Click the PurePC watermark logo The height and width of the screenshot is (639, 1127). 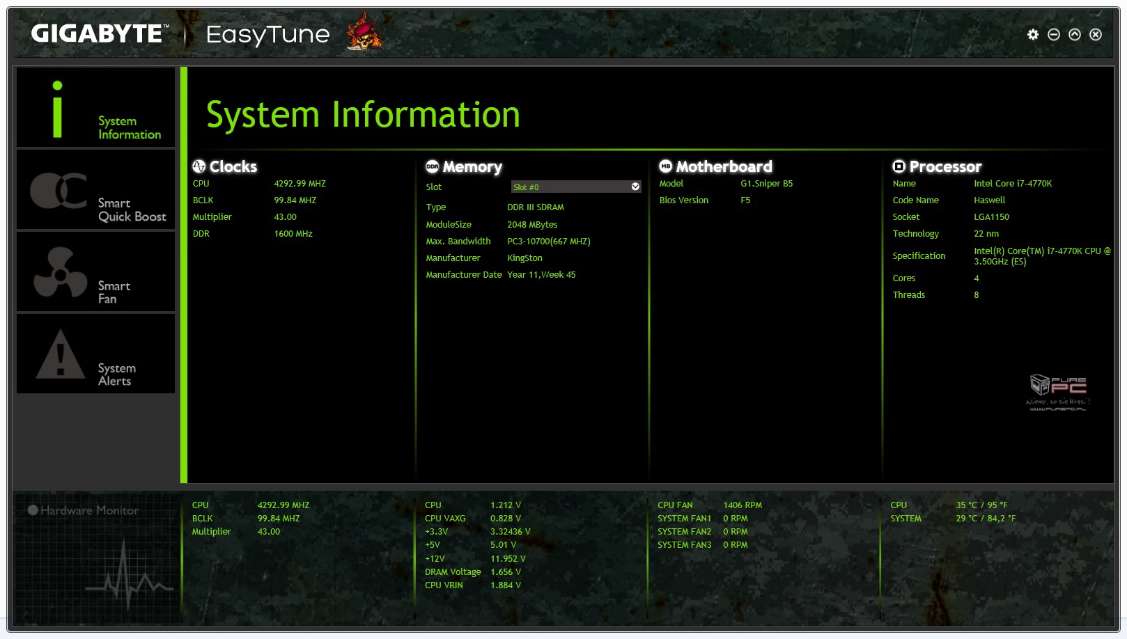coord(1058,391)
